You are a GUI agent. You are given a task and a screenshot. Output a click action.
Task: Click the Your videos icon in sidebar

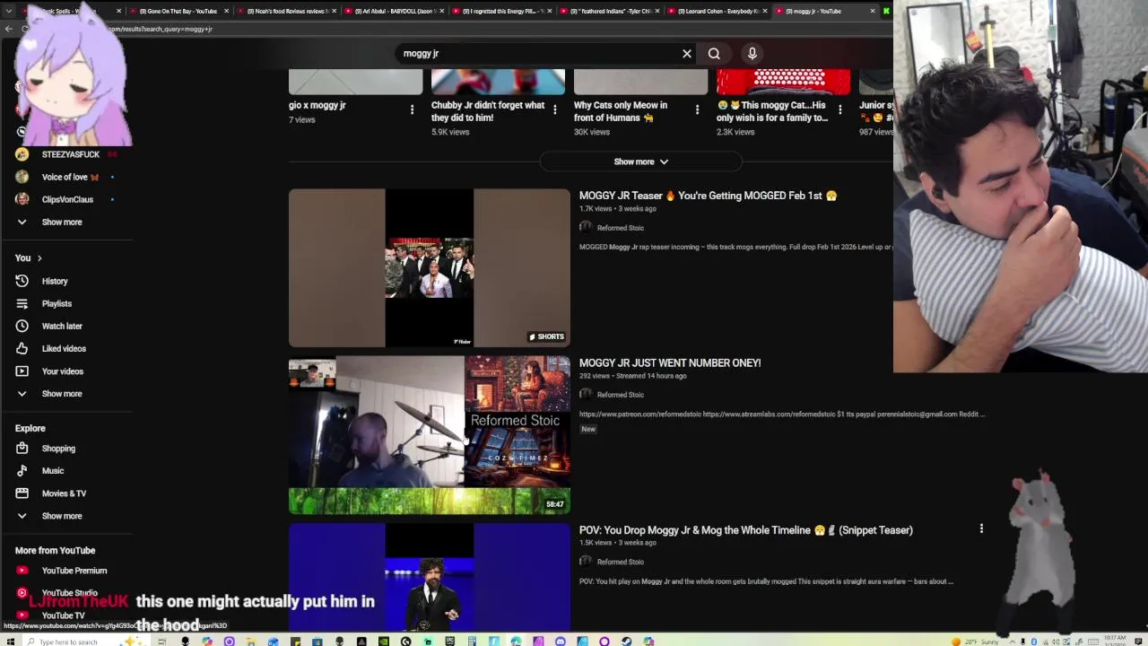point(22,371)
